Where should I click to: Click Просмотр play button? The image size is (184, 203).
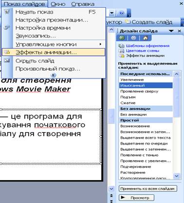tap(136, 198)
